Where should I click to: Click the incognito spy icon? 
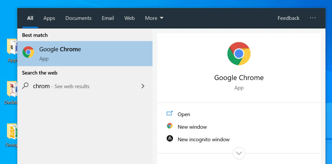[x=170, y=138]
